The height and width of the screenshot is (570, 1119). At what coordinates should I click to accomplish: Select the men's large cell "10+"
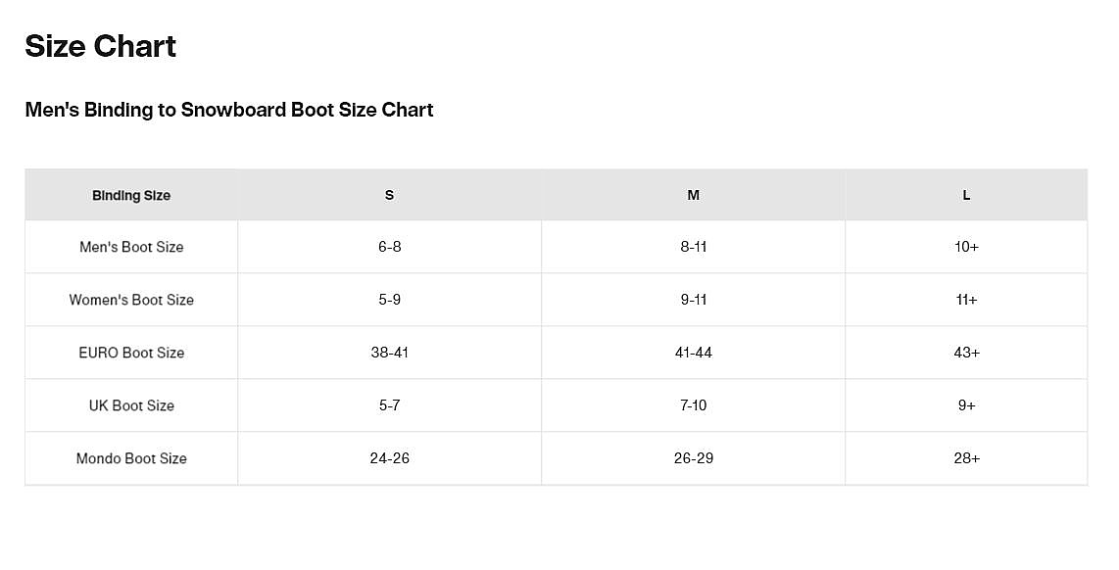966,247
